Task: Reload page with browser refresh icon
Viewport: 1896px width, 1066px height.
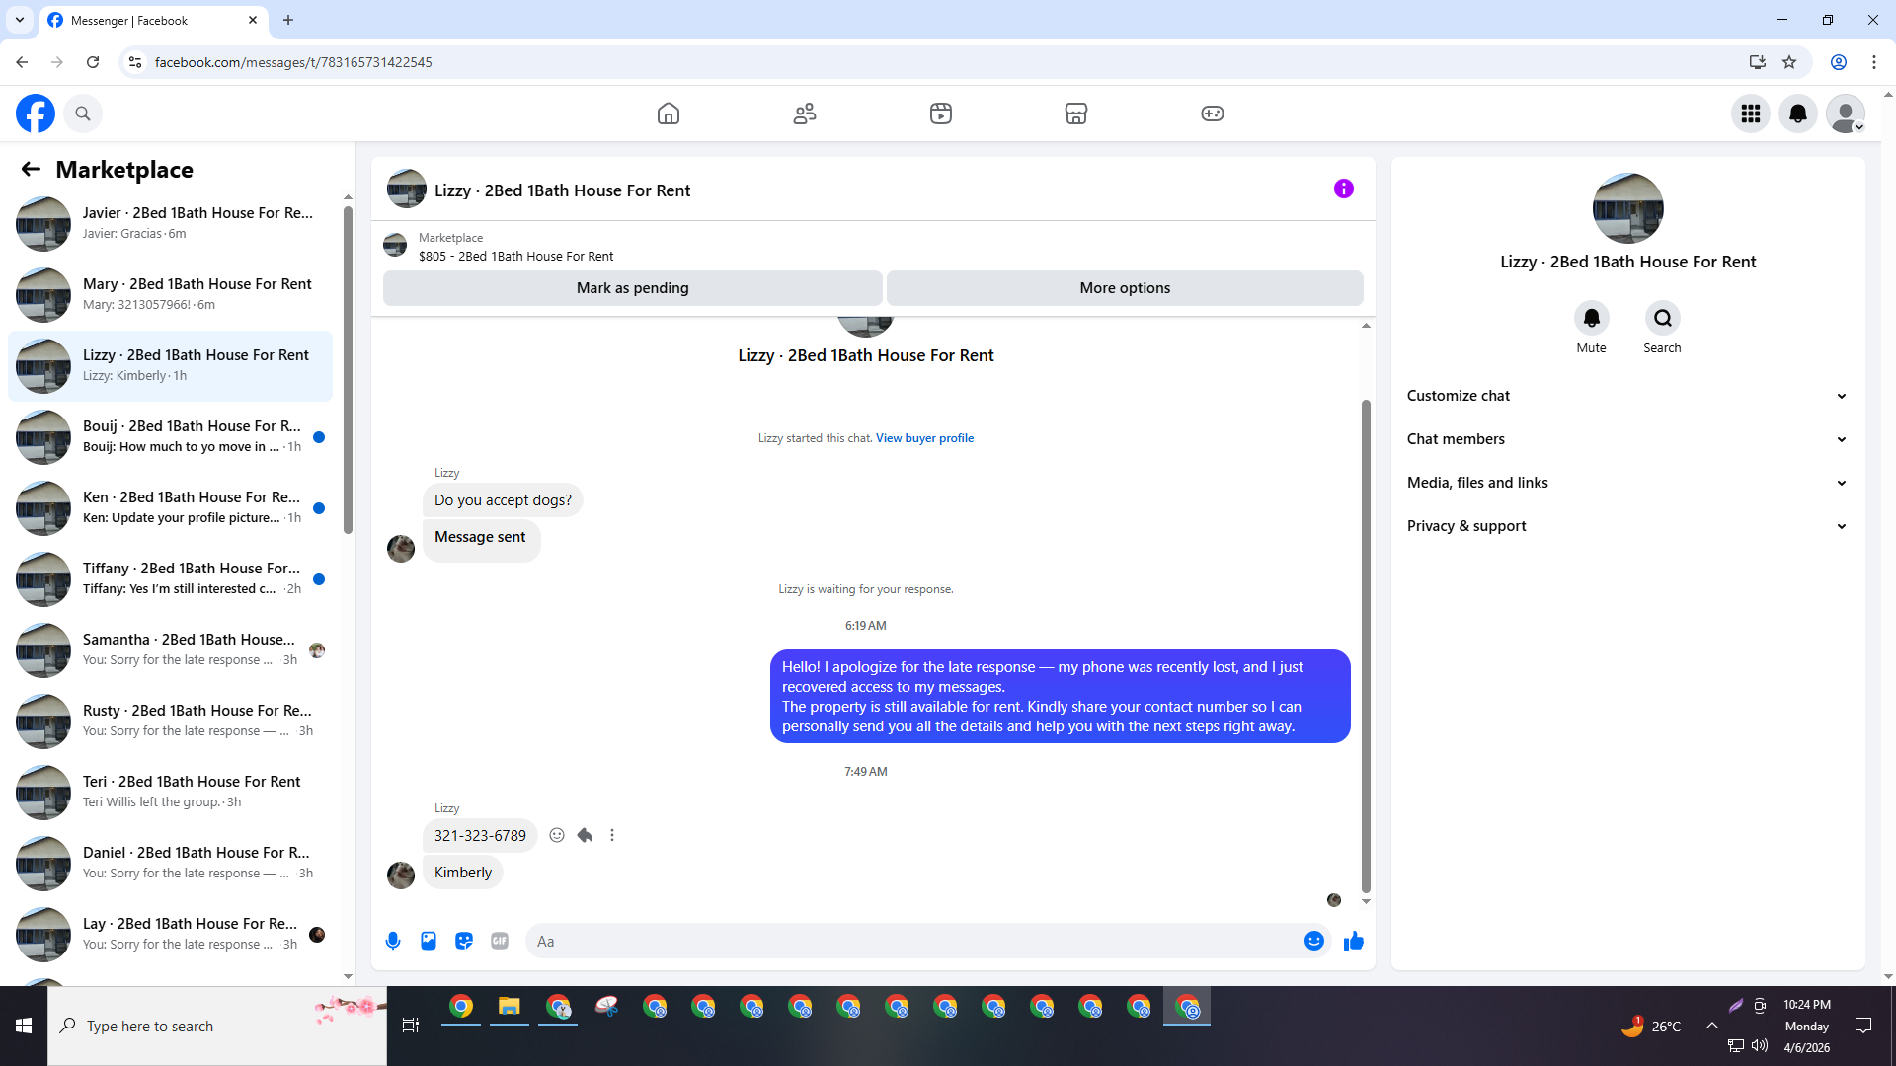Action: [93, 62]
